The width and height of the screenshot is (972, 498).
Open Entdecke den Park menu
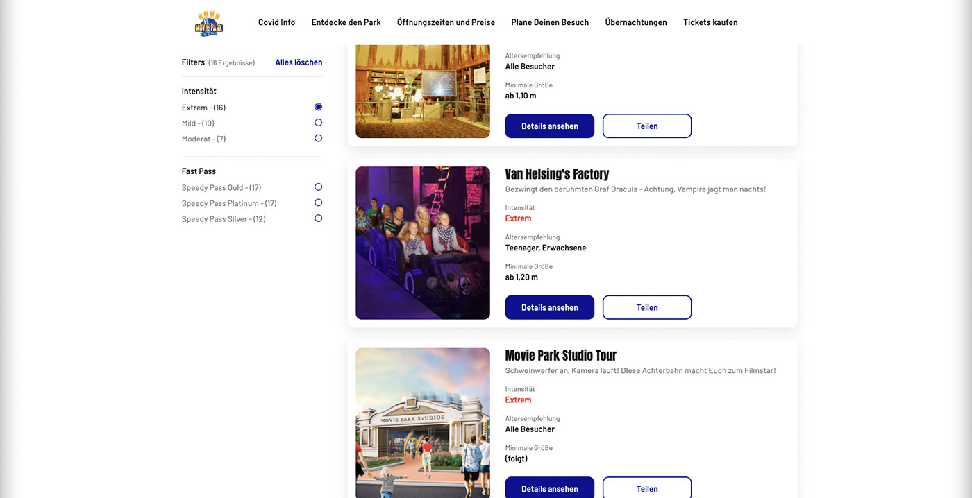click(x=346, y=22)
